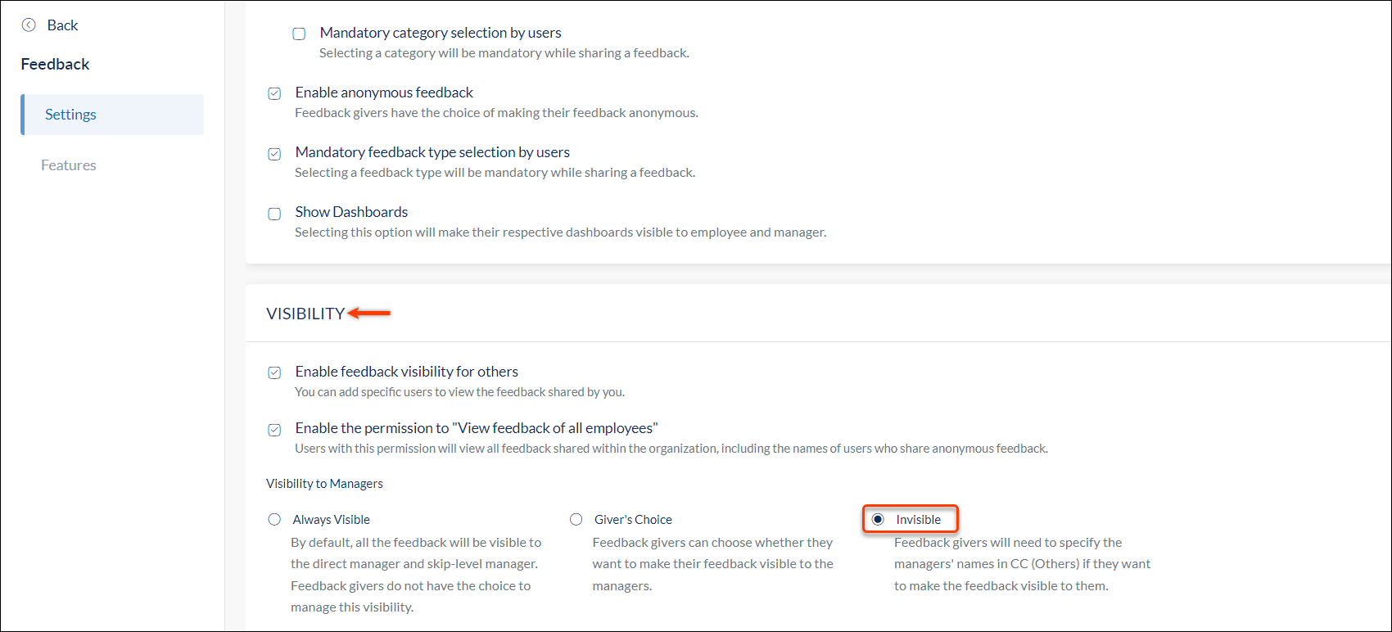Click the 'Always Visible' option label
Image resolution: width=1392 pixels, height=632 pixels.
332,520
